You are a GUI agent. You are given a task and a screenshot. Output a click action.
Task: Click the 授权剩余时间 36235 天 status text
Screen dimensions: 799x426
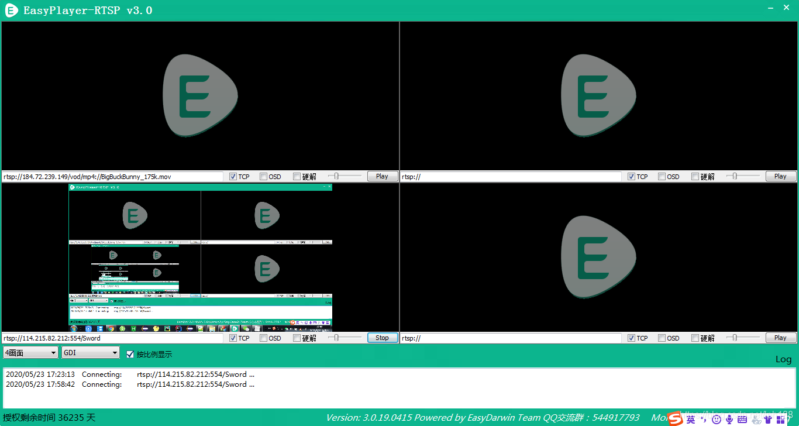[x=49, y=418]
